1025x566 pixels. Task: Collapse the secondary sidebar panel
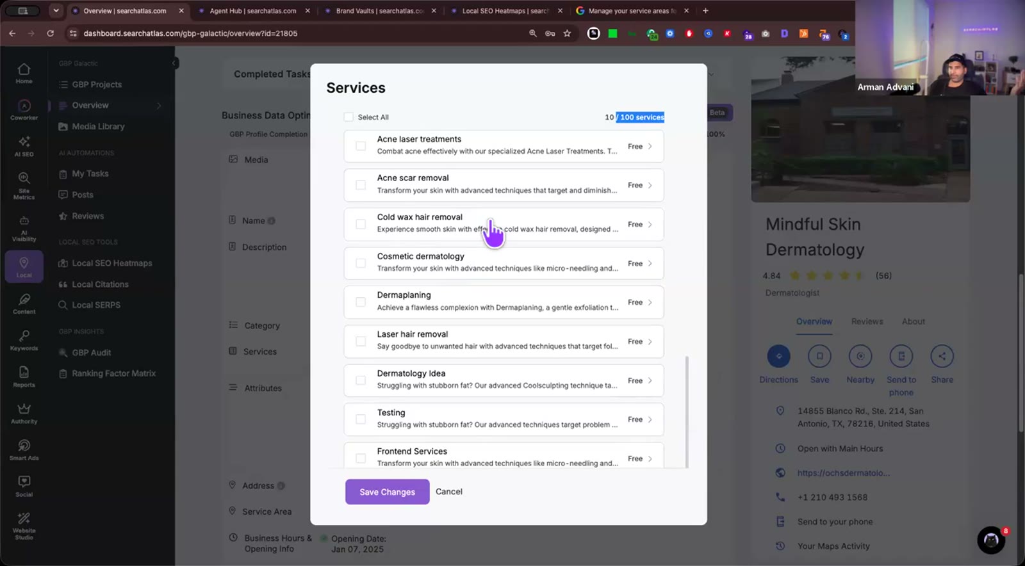point(174,63)
